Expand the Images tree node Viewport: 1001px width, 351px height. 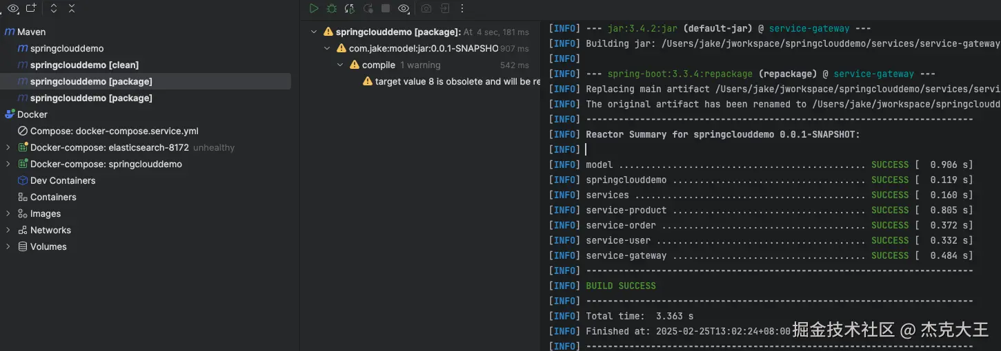8,213
